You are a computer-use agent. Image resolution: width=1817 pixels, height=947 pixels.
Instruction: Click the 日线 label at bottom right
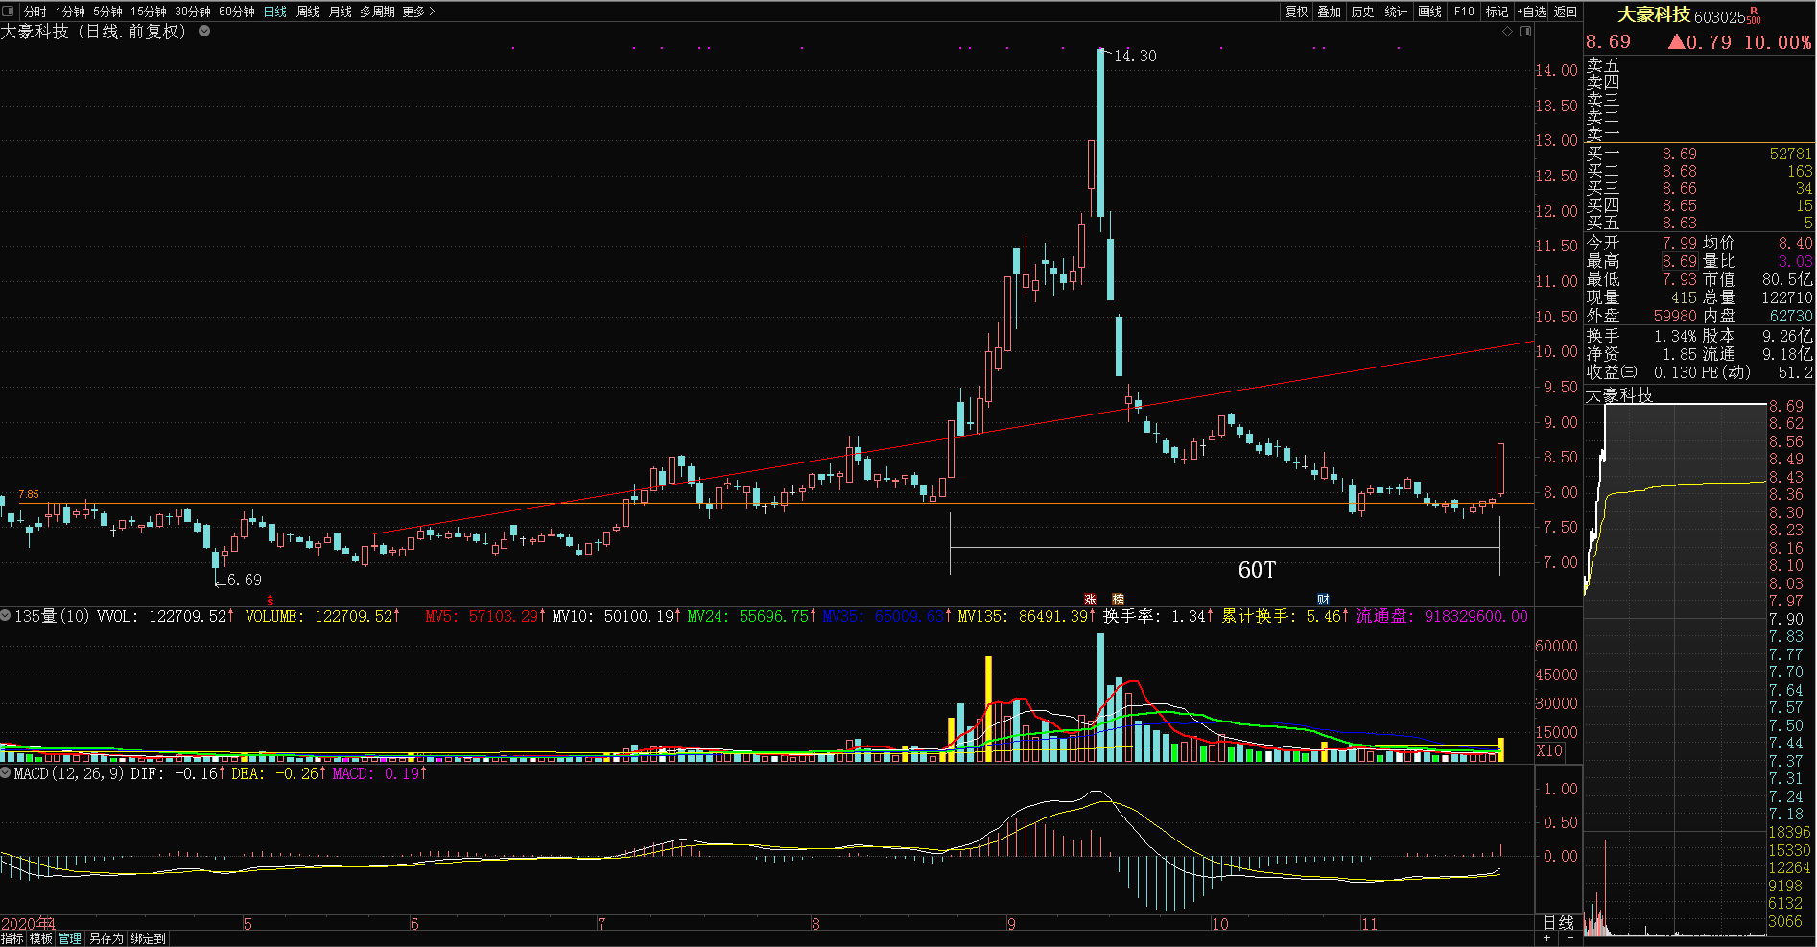[x=1558, y=922]
